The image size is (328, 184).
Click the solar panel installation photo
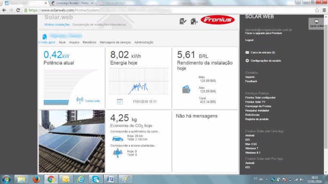[72, 141]
